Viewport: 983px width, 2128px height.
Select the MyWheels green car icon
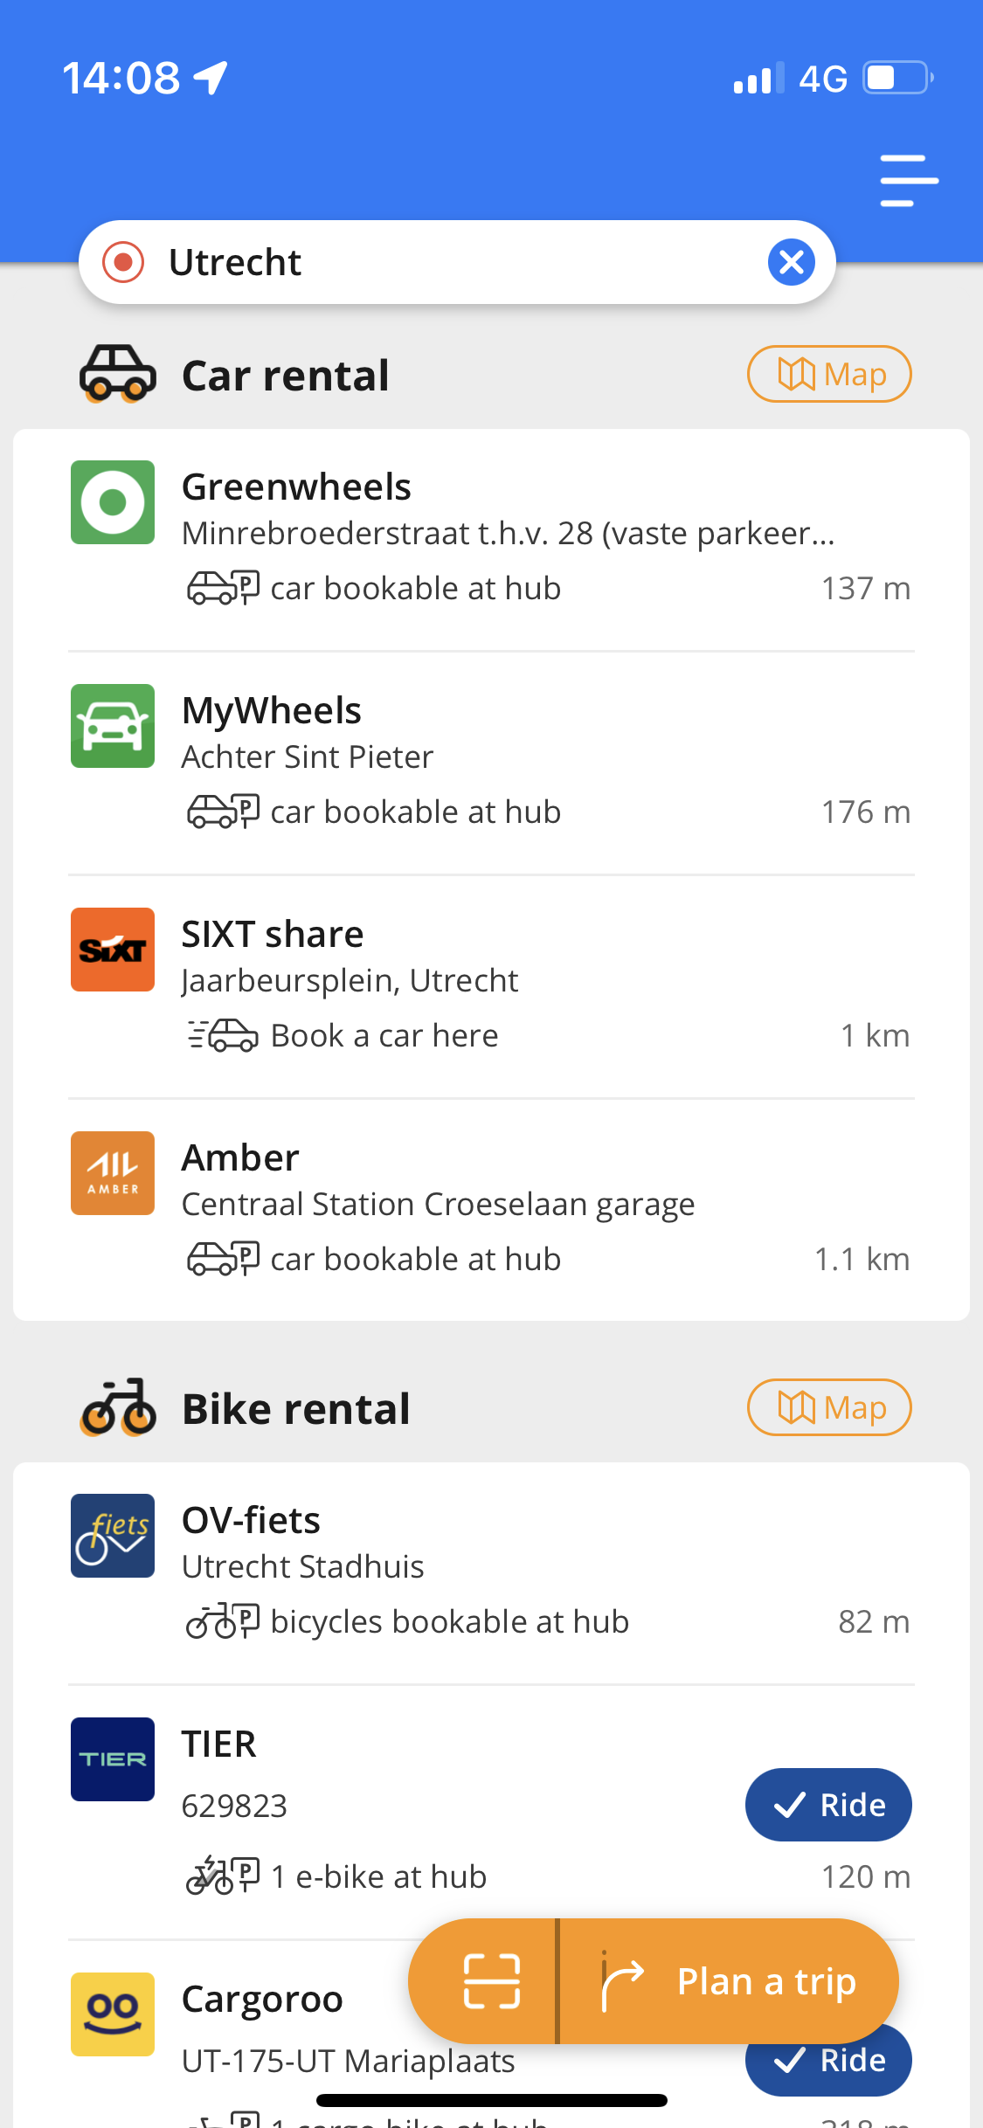[113, 726]
